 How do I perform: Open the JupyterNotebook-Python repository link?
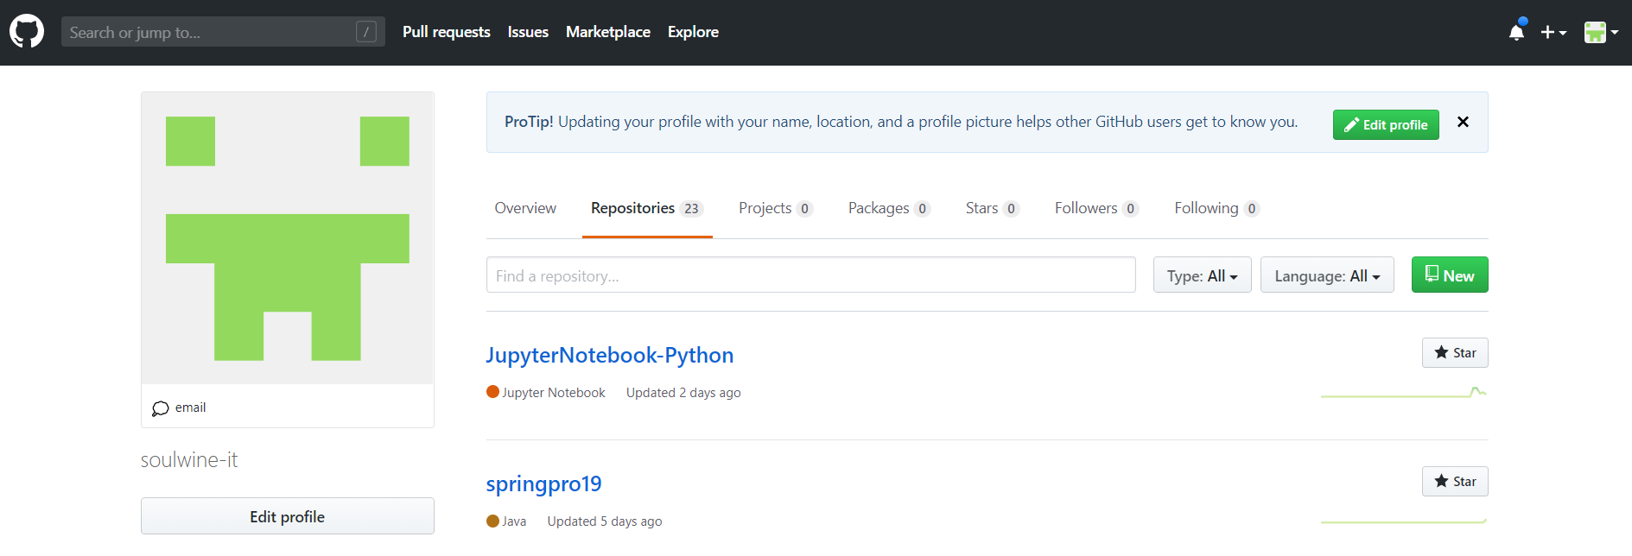[x=609, y=355]
